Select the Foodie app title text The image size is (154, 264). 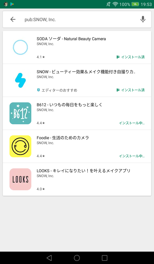(x=63, y=138)
